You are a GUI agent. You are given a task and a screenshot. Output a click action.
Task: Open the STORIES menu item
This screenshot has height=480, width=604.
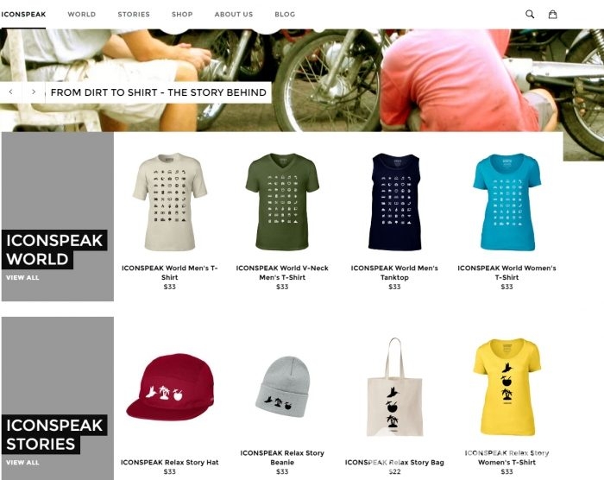pyautogui.click(x=134, y=15)
